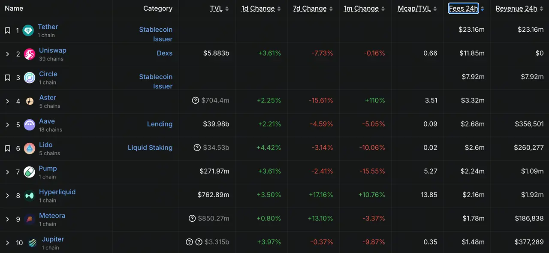Toggle the bookmark for Circle
This screenshot has width=549, height=253.
pos(8,78)
